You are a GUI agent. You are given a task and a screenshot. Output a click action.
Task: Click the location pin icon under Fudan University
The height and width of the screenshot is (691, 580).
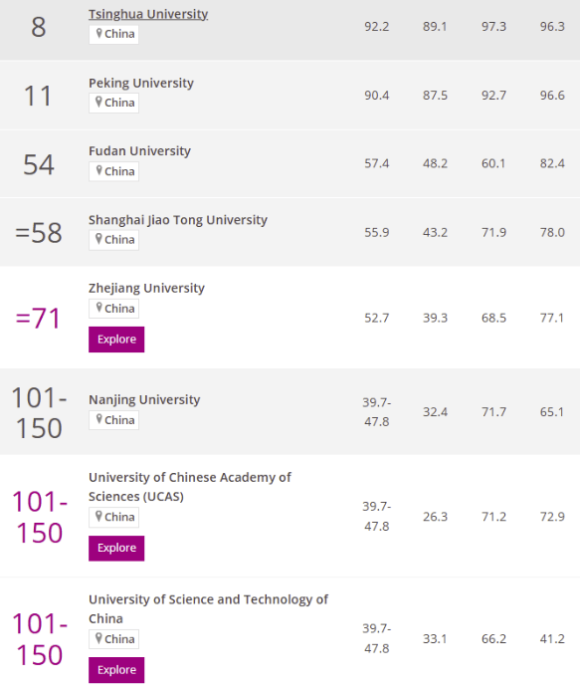[x=99, y=170]
